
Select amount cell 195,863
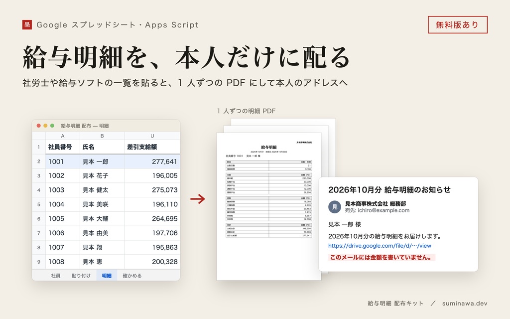(x=152, y=247)
